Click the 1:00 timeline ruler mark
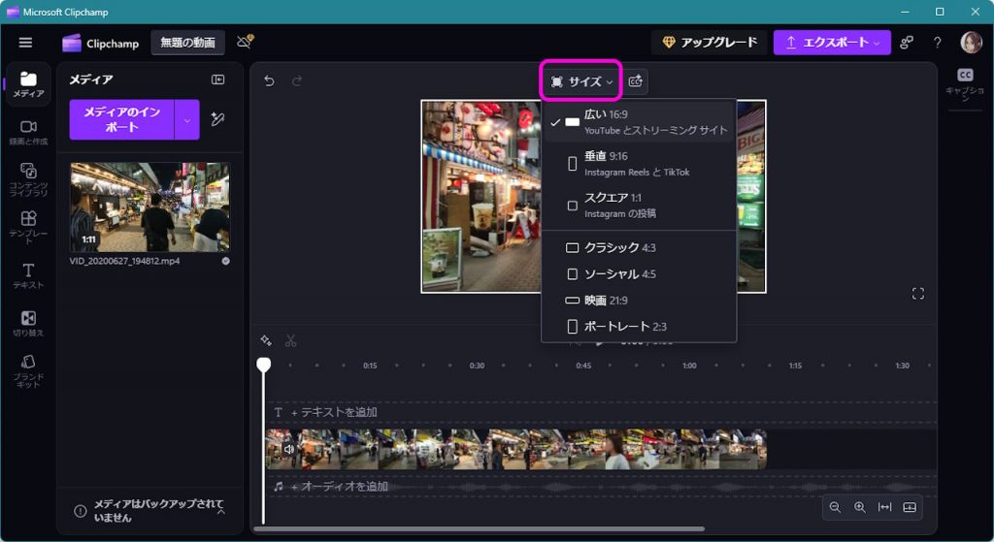 (x=689, y=366)
